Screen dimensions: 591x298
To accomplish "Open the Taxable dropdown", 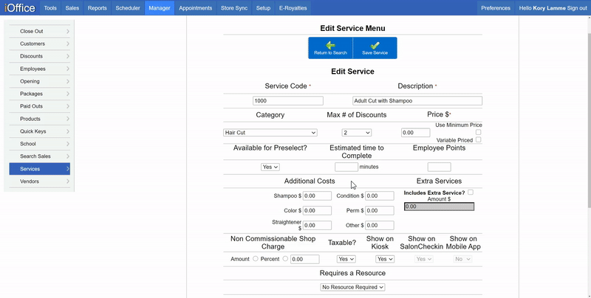I will (x=346, y=259).
